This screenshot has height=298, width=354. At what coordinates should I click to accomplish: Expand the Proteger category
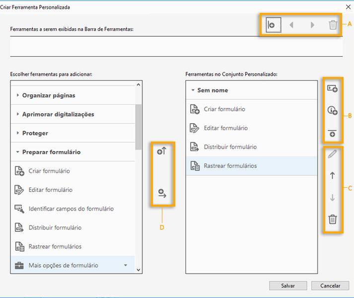pyautogui.click(x=35, y=133)
